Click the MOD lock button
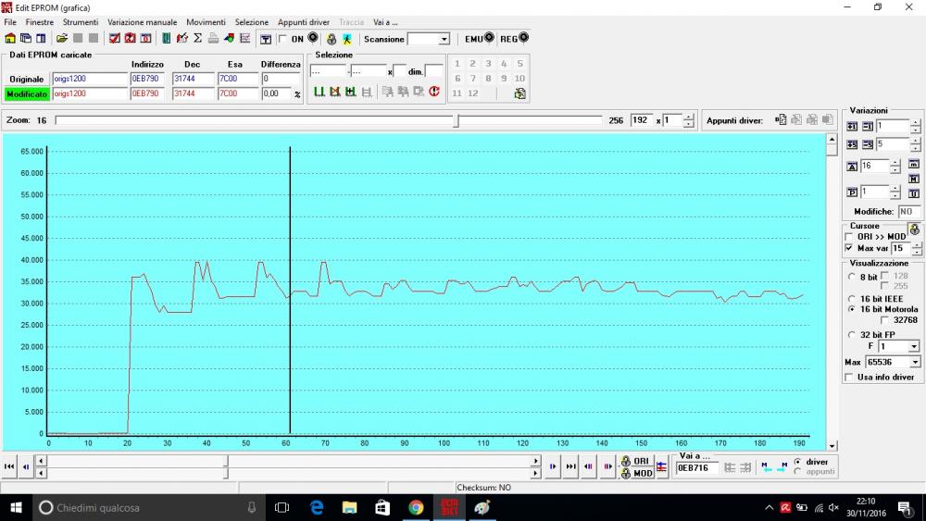The height and width of the screenshot is (521, 926). pos(636,473)
